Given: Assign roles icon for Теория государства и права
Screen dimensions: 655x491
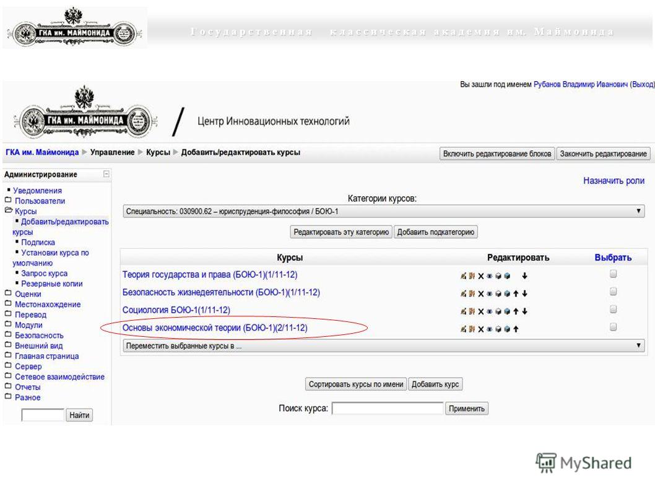Looking at the screenshot, I should [x=472, y=276].
